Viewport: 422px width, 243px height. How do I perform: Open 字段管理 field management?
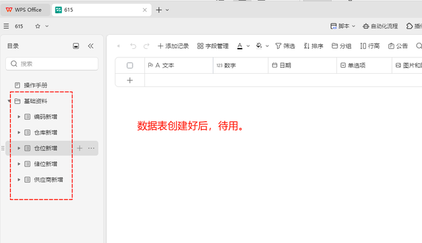212,46
